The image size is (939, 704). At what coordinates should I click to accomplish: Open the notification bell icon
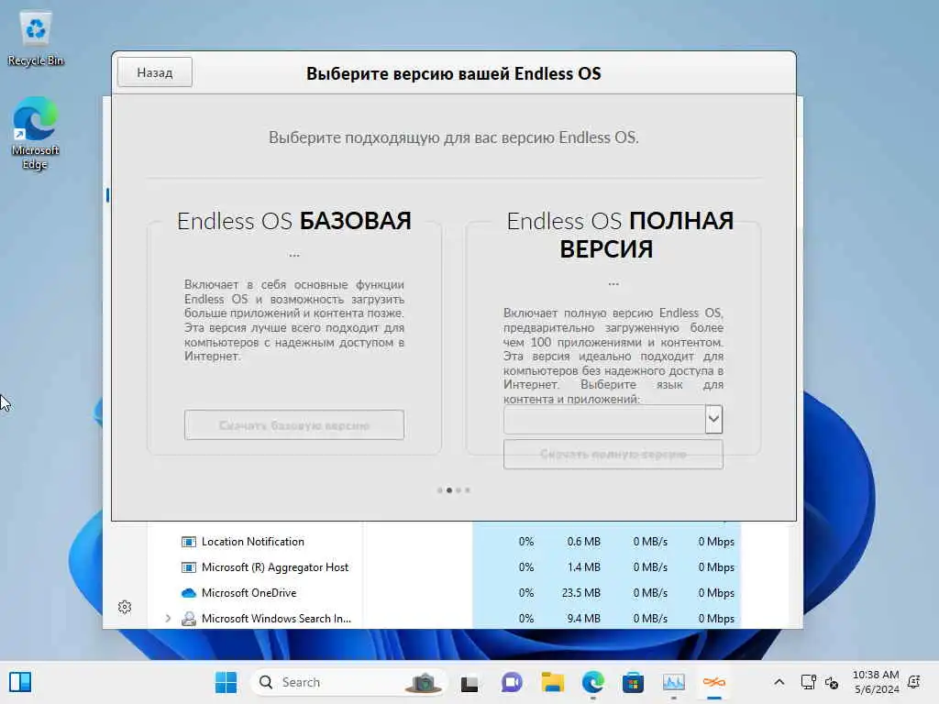pos(914,682)
